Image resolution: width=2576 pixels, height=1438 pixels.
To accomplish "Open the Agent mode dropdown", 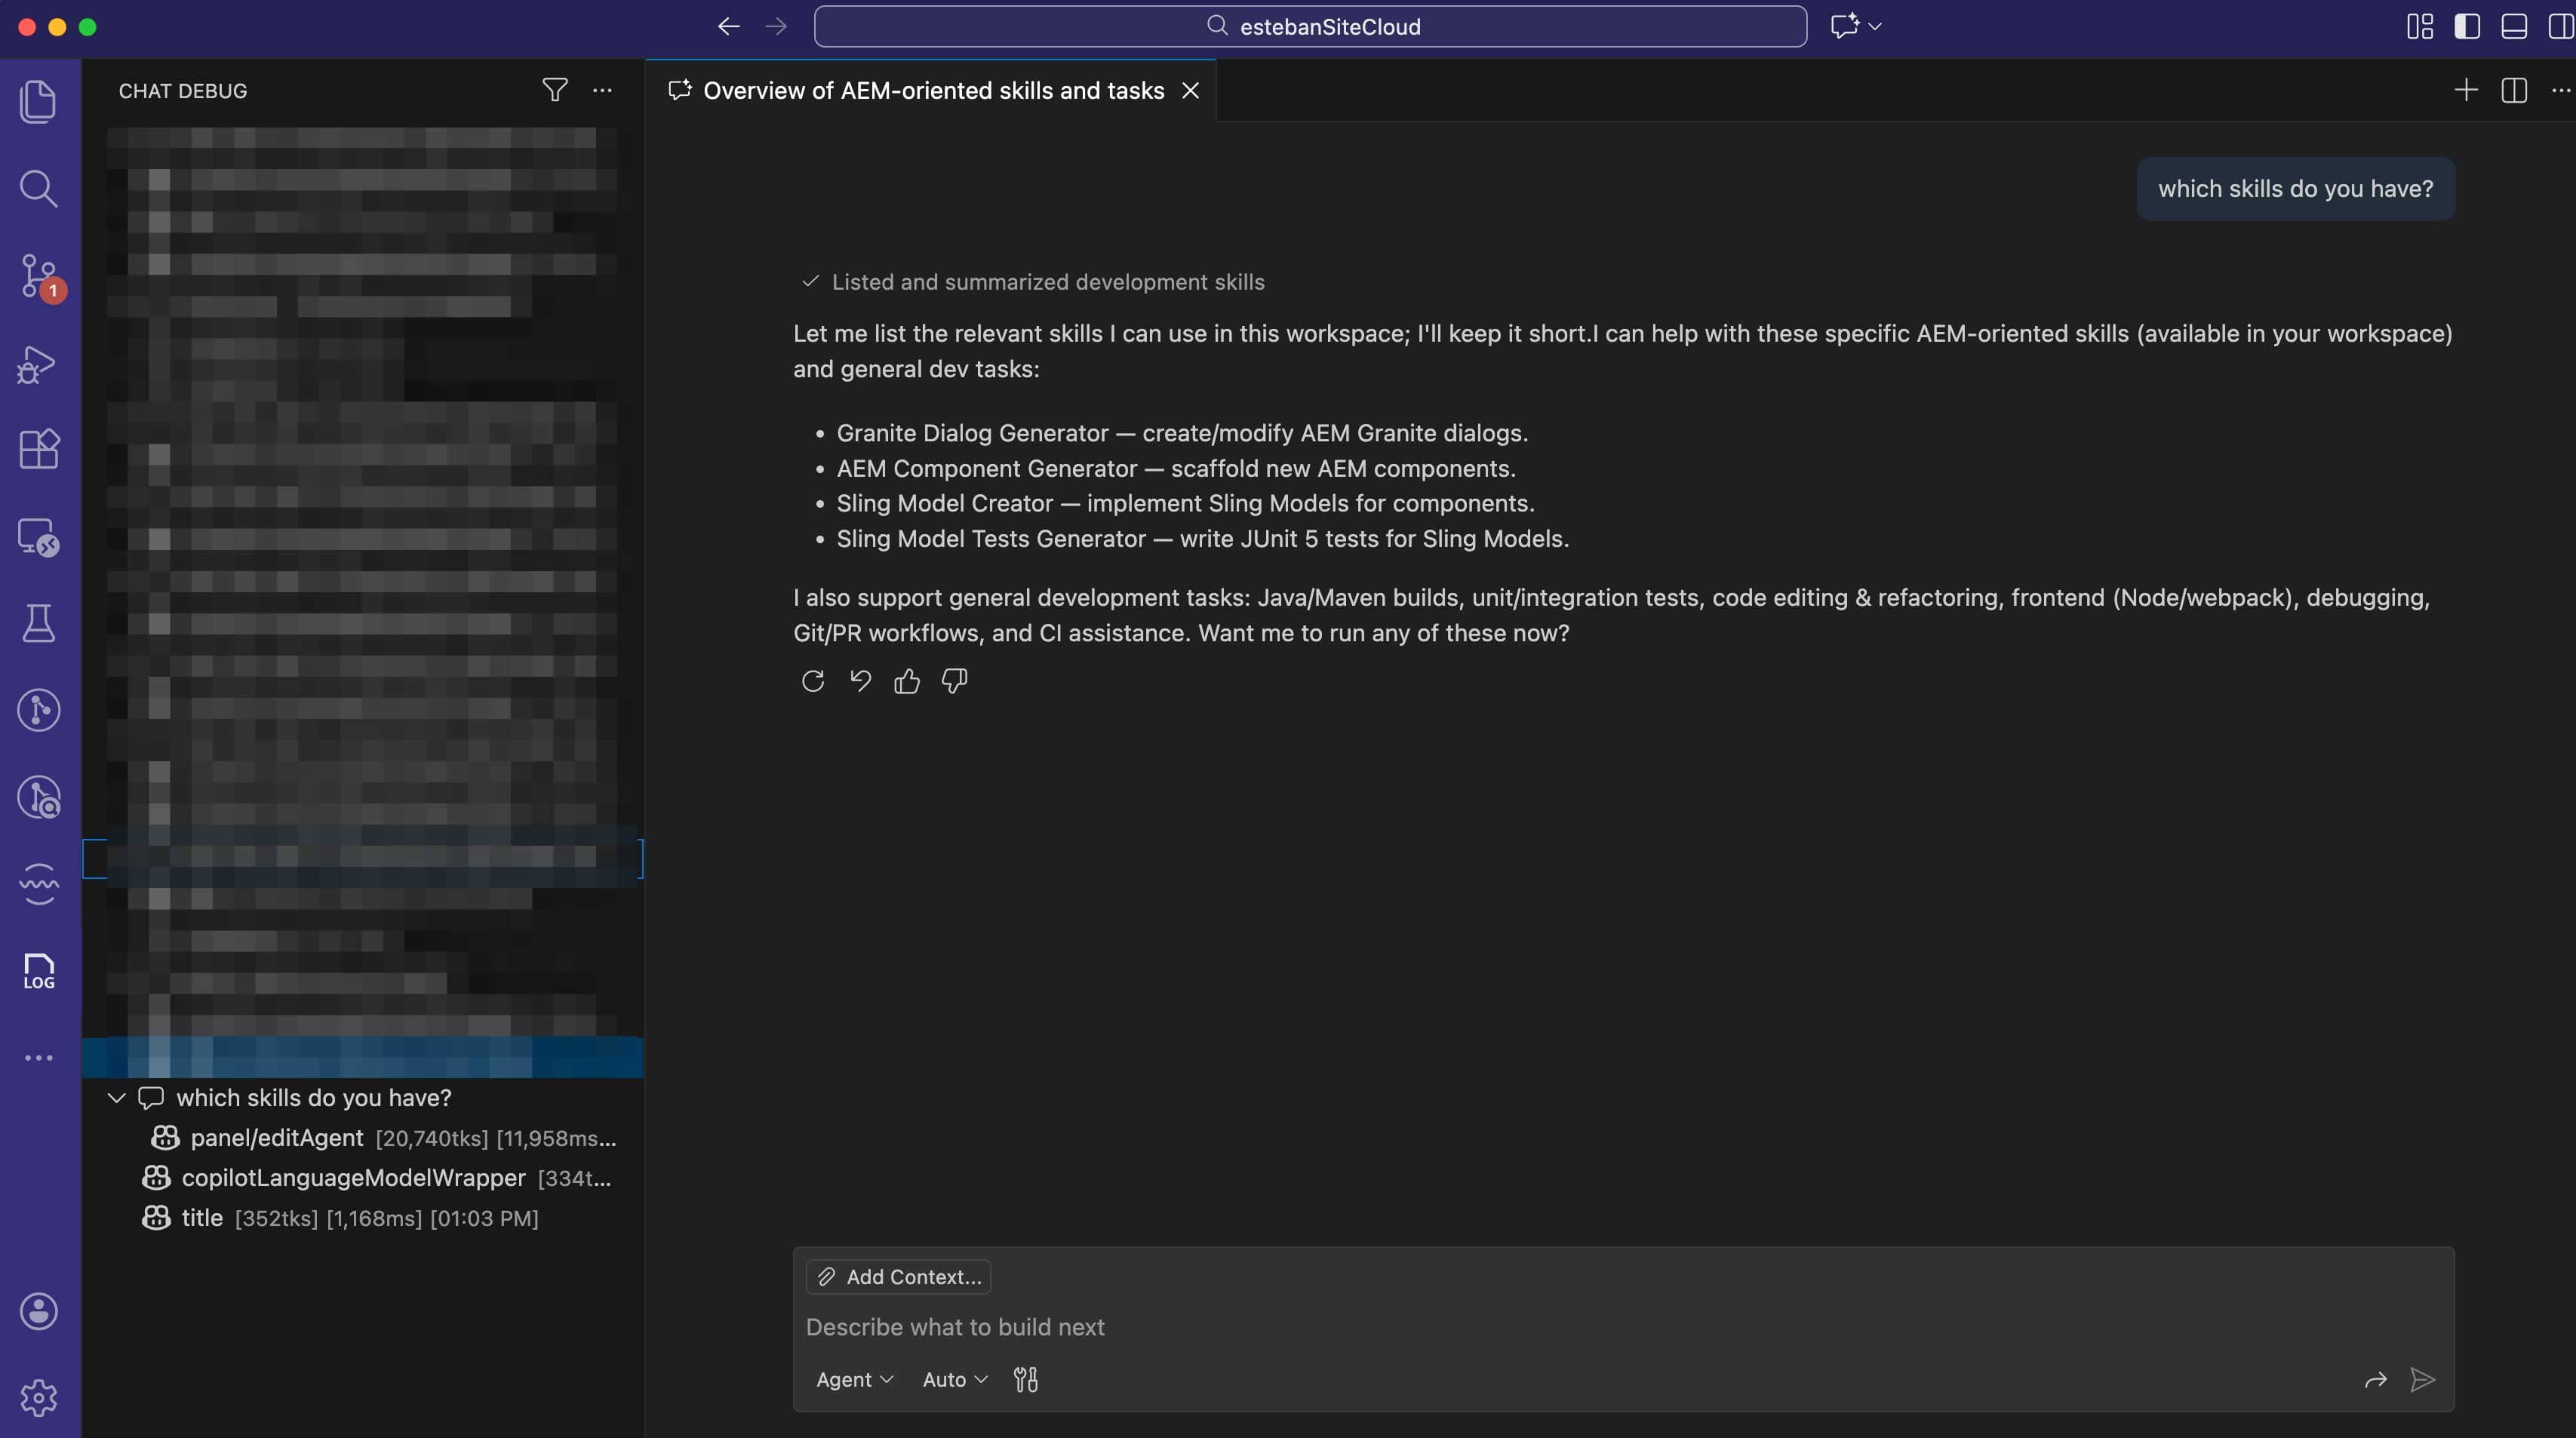I will (854, 1379).
